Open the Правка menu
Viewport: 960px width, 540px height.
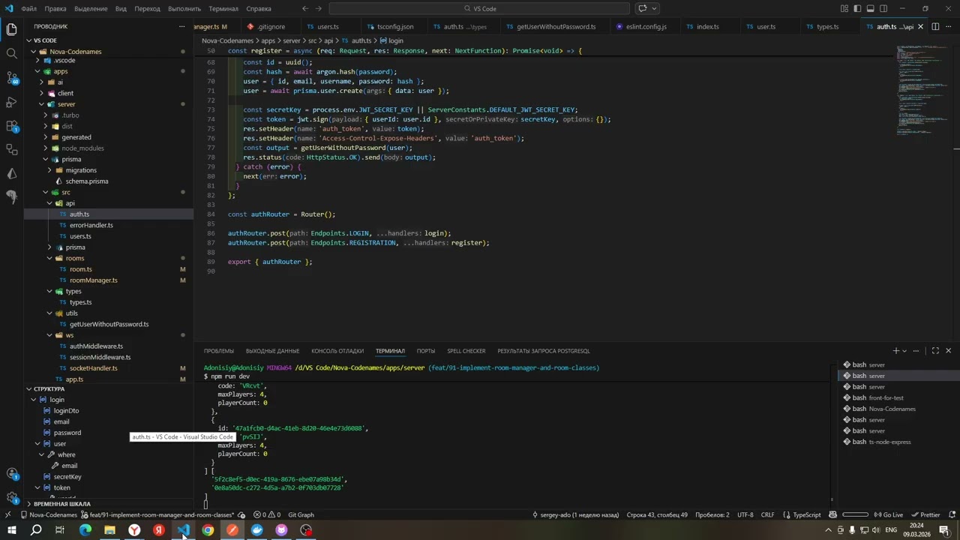(x=55, y=8)
